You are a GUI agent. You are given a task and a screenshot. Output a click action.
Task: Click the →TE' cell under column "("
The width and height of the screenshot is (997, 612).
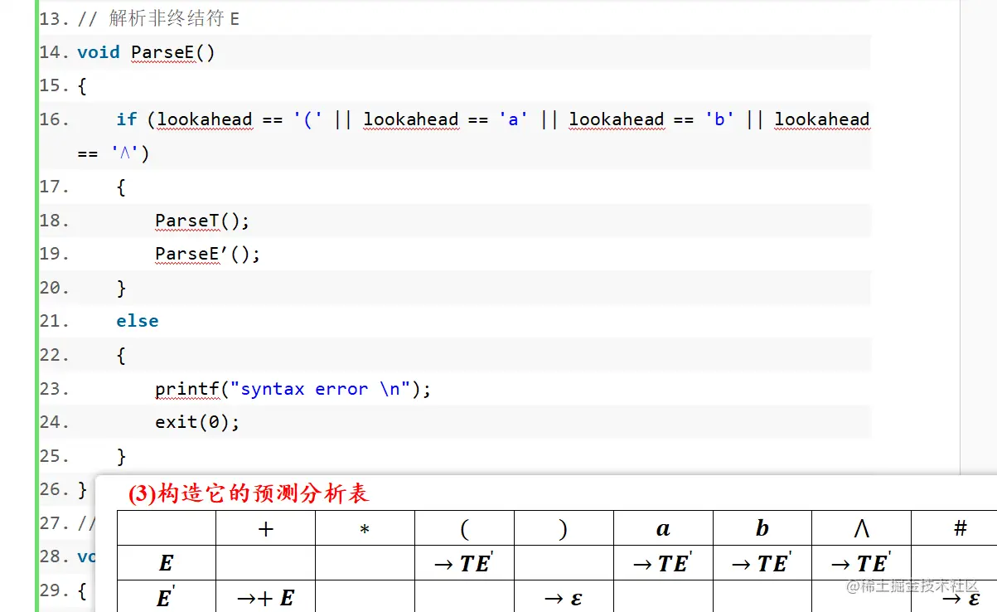tap(464, 563)
